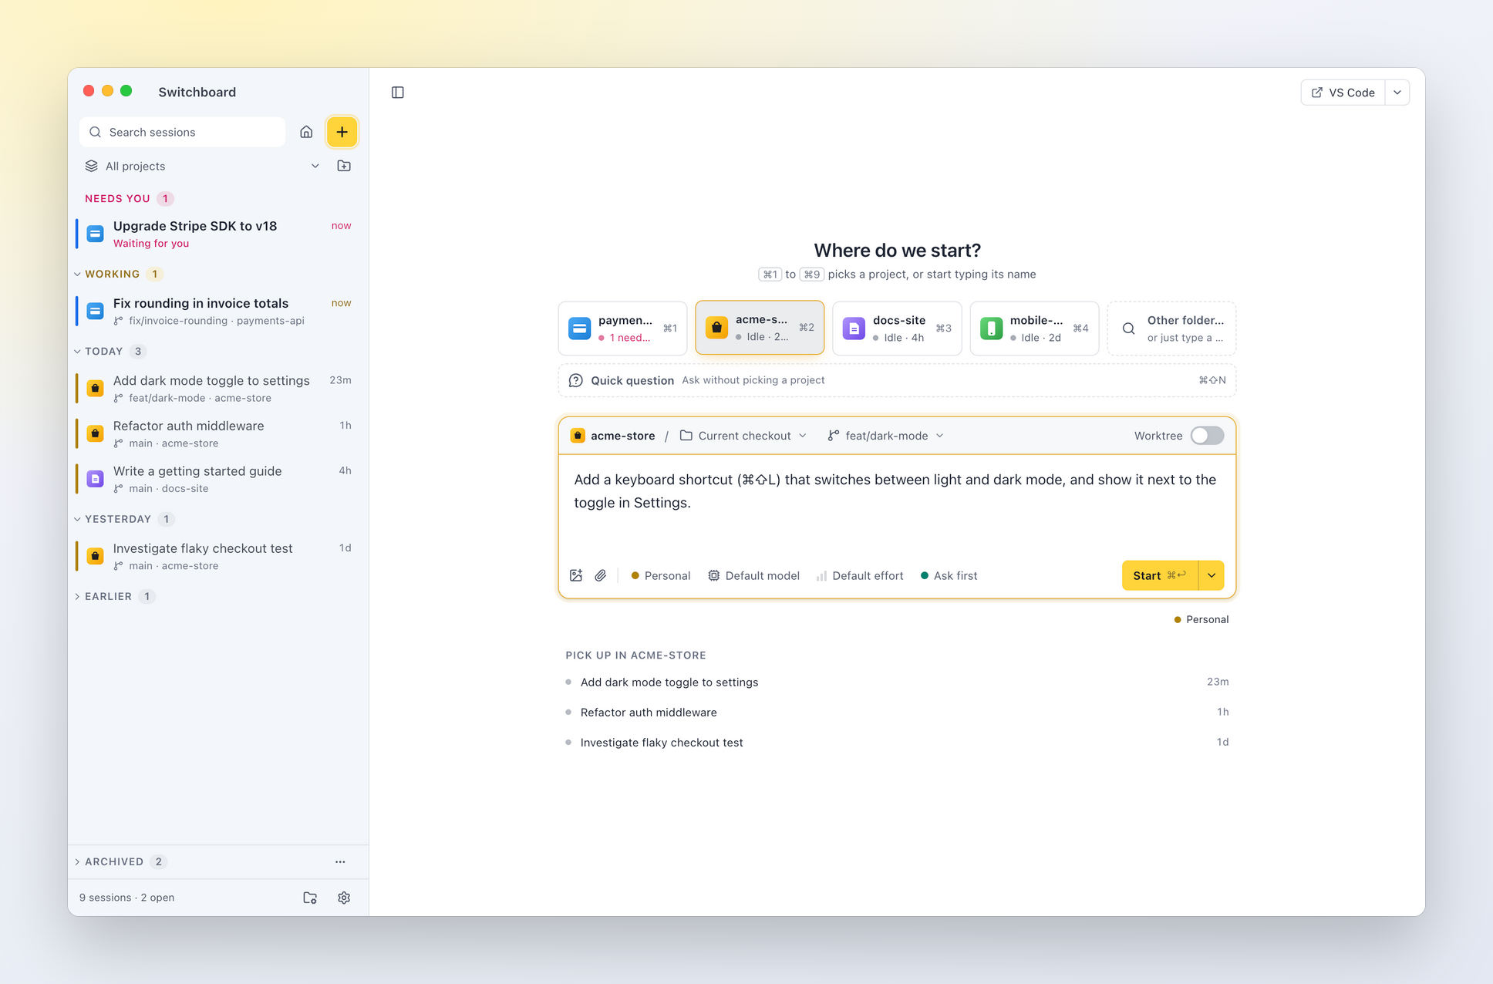This screenshot has height=984, width=1493.
Task: Create a new session with the plus button
Action: pyautogui.click(x=342, y=132)
